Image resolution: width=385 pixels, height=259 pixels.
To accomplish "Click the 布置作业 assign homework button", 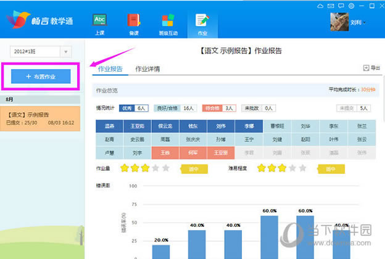I will [x=40, y=77].
